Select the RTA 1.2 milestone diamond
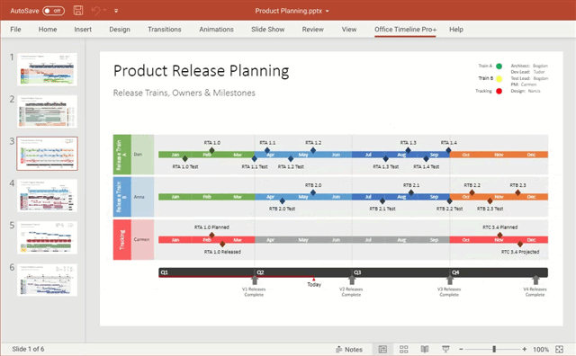576x356 pixels. coord(313,150)
